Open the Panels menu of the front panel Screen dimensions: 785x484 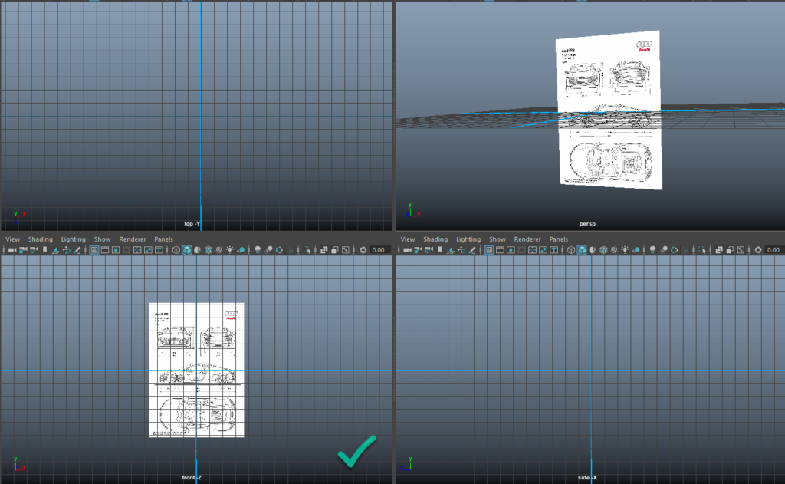164,239
